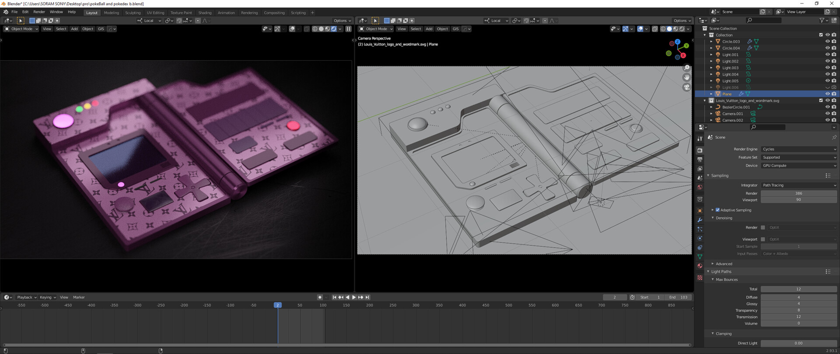Image resolution: width=840 pixels, height=354 pixels.
Task: Toggle camera view gizmo icon in viewport
Action: [x=686, y=87]
